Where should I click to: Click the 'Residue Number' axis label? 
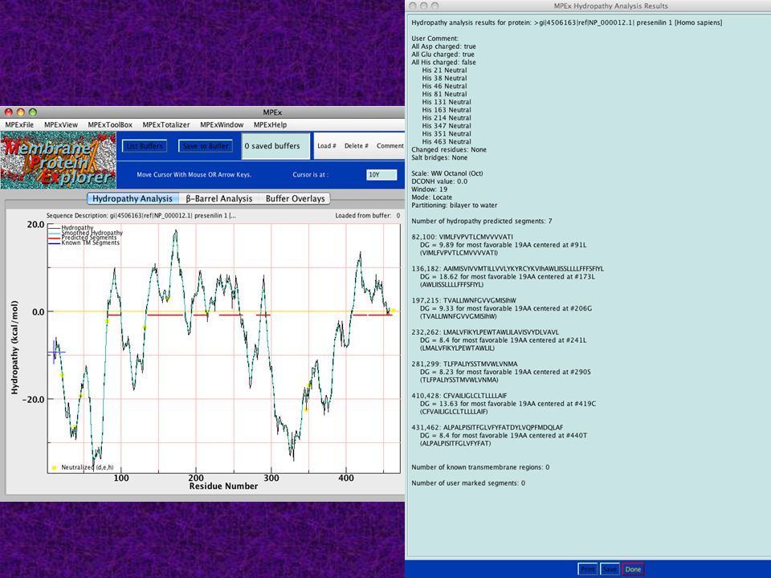pos(224,486)
